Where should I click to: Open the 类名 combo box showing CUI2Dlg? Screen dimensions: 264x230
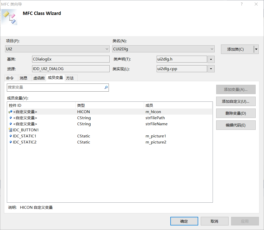pos(163,49)
